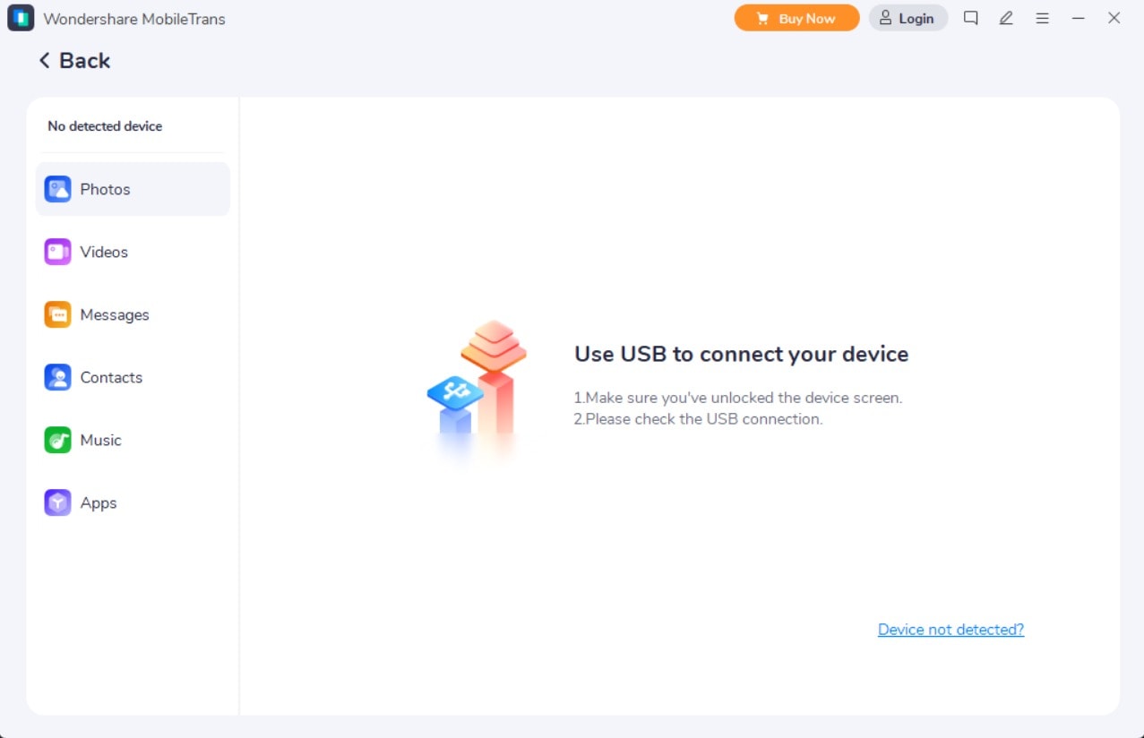Click the orange Messages icon
This screenshot has height=738, width=1144.
[x=57, y=314]
